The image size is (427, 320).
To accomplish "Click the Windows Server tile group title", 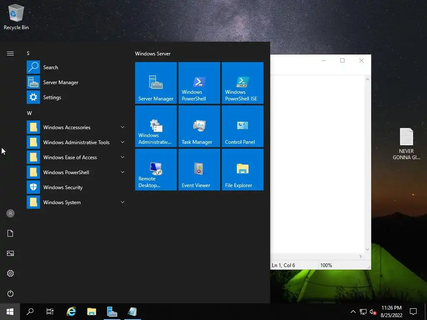I will click(x=153, y=54).
